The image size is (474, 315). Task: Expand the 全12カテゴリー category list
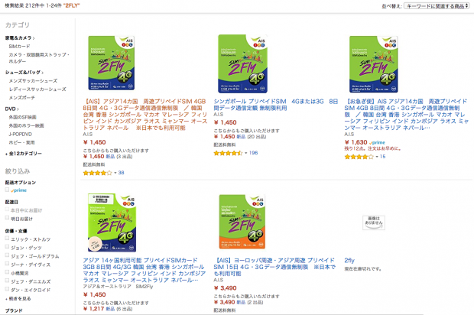click(x=24, y=154)
